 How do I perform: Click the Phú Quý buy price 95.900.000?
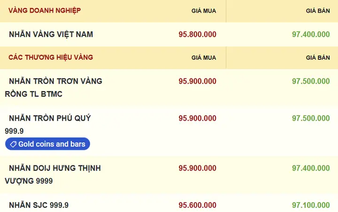198,118
